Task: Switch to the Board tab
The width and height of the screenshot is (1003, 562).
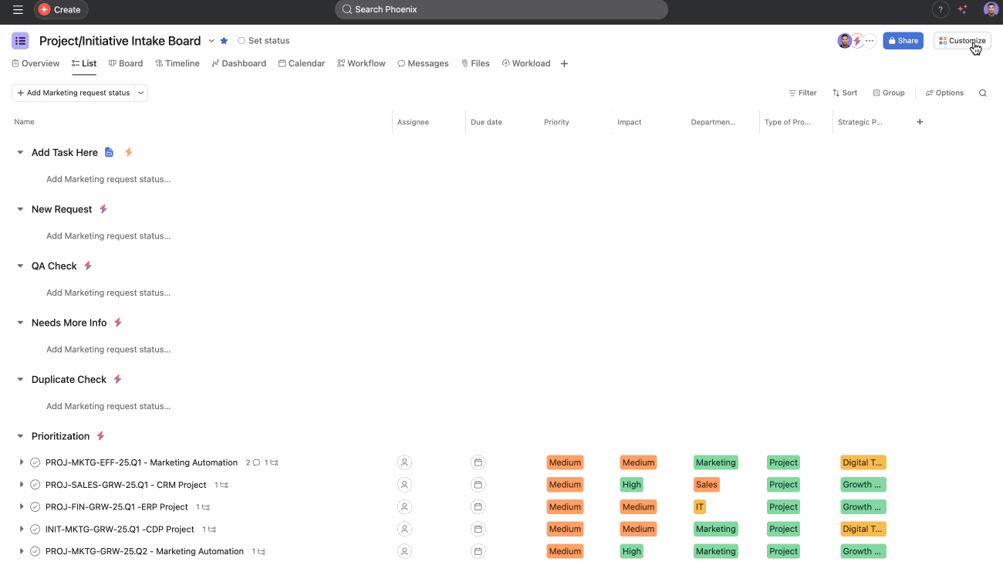Action: (126, 63)
